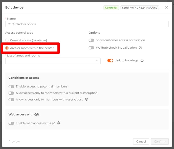Select General access (turntable) radio option
The width and height of the screenshot is (174, 149).
7,40
